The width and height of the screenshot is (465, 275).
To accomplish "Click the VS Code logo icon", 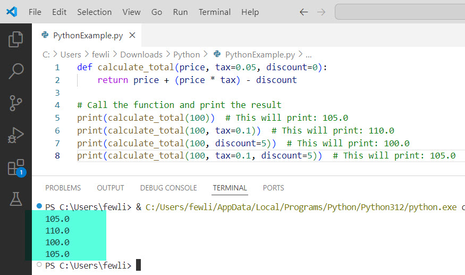I will click(12, 12).
